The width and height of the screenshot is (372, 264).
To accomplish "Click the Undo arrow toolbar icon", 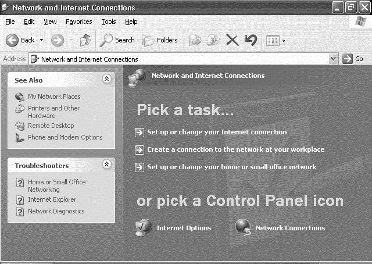I will pyautogui.click(x=251, y=40).
